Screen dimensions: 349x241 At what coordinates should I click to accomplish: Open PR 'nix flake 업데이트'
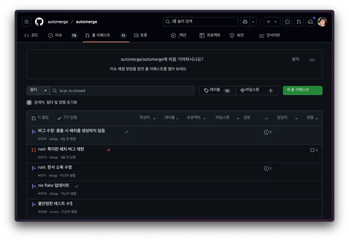[54, 185]
